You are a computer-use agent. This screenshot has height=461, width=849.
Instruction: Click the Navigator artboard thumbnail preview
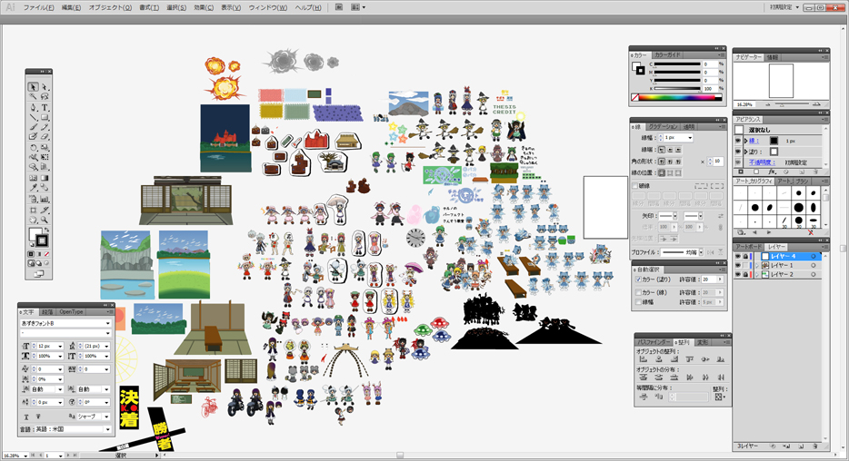(x=781, y=81)
